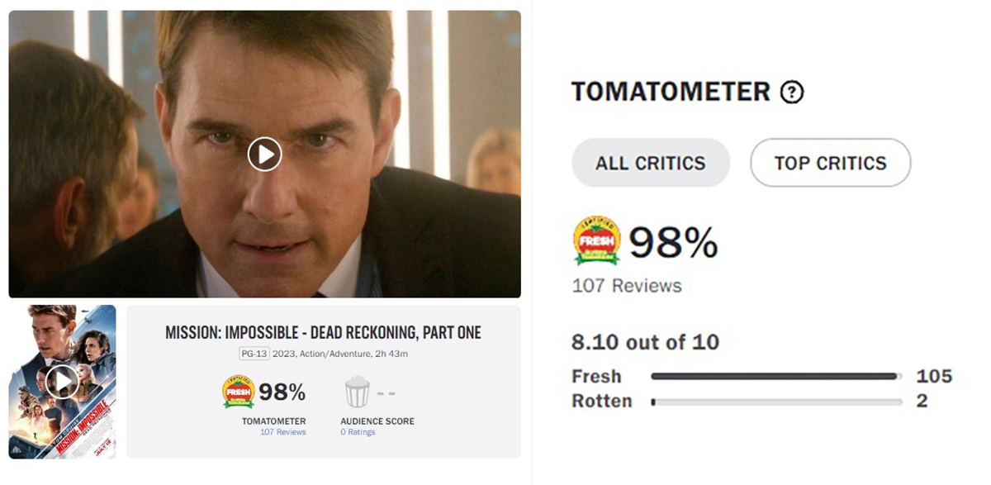The image size is (991, 485).
Task: Open the 107 Reviews link under TOMATOMETER label
Action: [x=282, y=432]
